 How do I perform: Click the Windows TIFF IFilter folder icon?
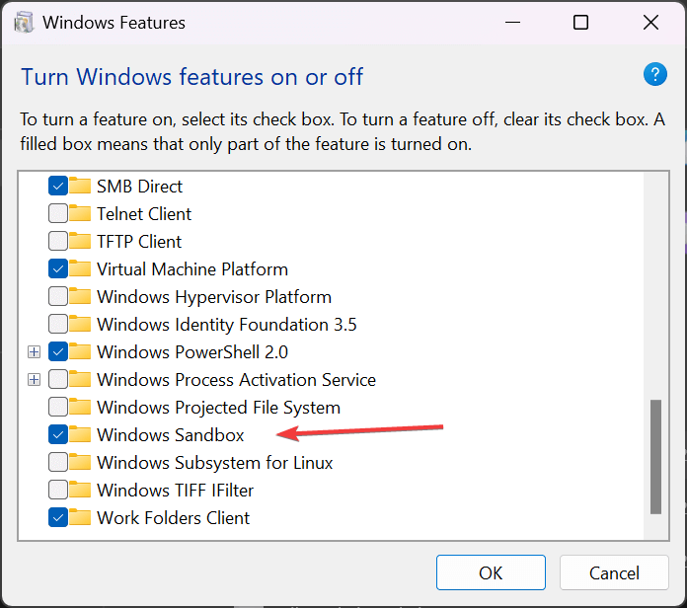80,490
